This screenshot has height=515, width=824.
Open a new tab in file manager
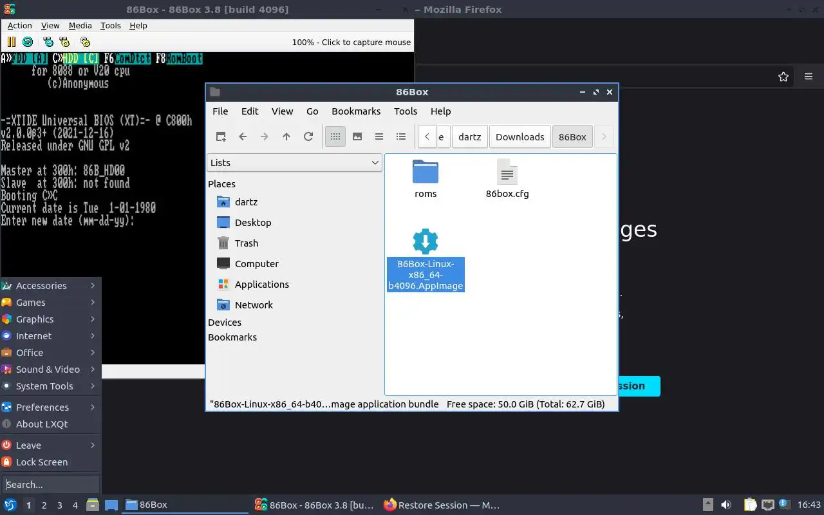221,136
